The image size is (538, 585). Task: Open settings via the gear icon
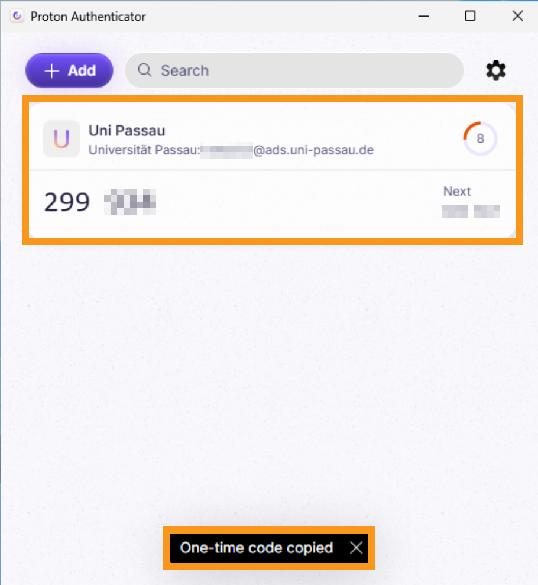(x=496, y=70)
